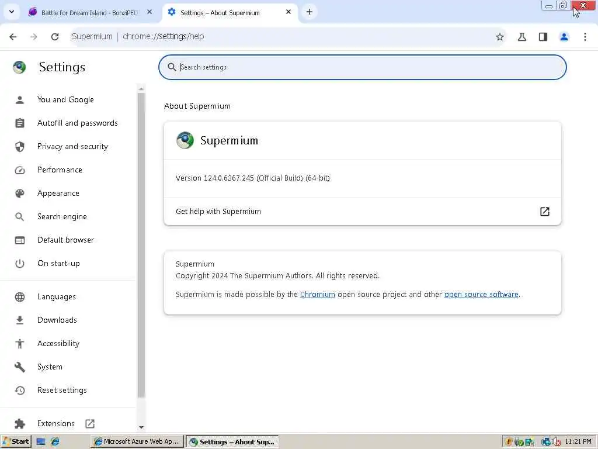Click Settings – About Sup... taskbar button

(x=232, y=442)
